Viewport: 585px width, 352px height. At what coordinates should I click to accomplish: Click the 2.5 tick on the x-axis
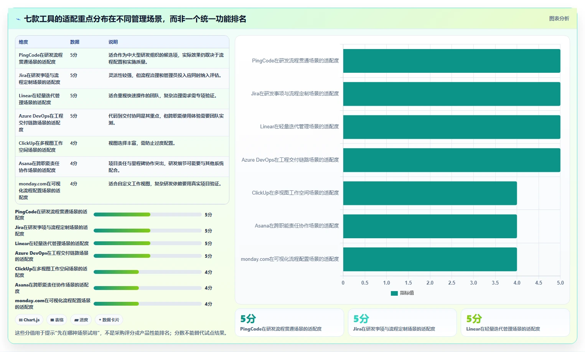pos(452,283)
